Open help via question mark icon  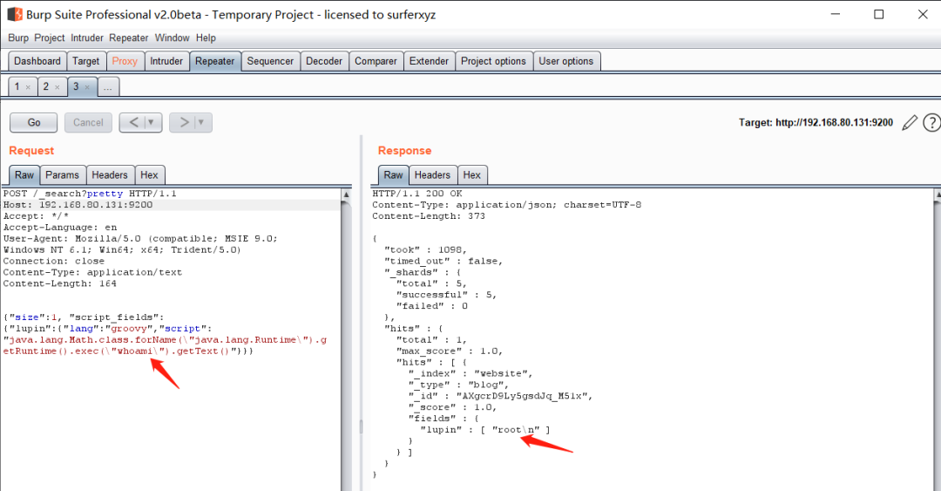932,123
